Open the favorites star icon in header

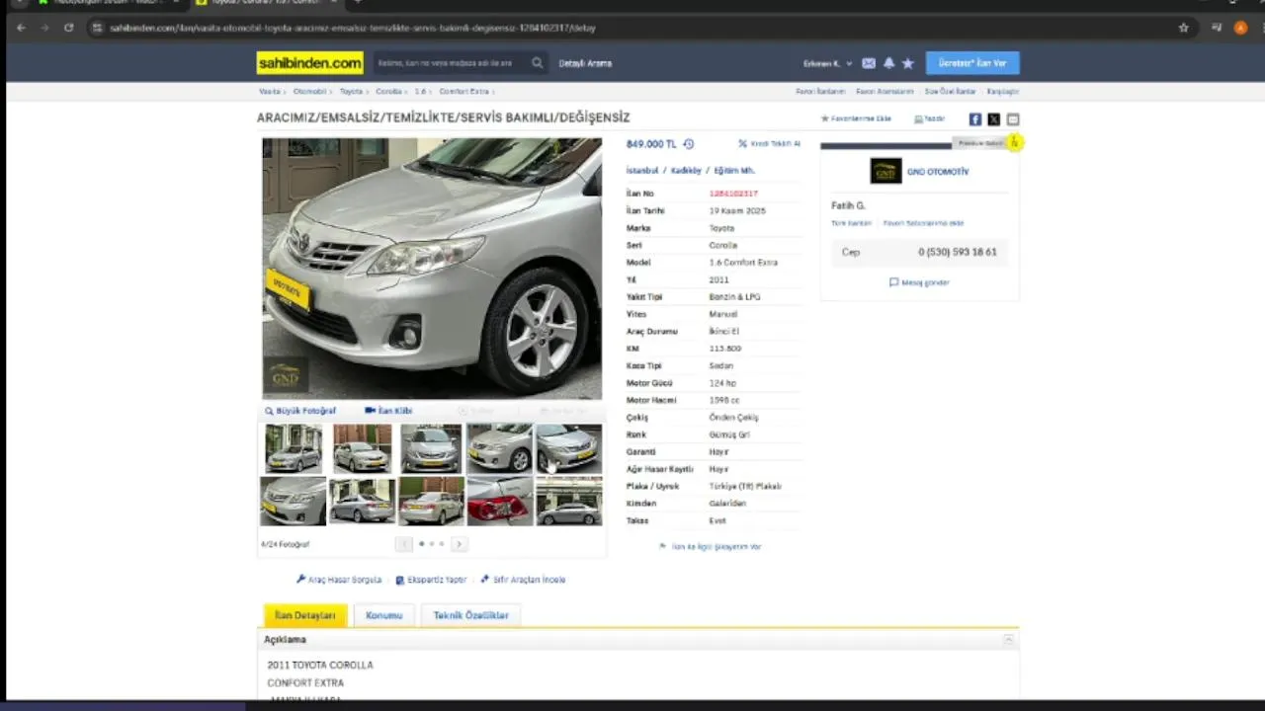pos(908,63)
